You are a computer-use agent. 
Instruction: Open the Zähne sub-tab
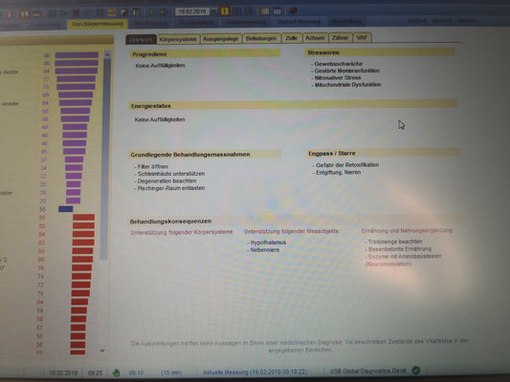(340, 38)
